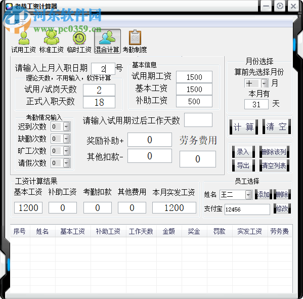Image resolution: width=303 pixels, height=299 pixels.
Task: Open the 临时工资 temporary salary clock icon
Action: tap(79, 41)
